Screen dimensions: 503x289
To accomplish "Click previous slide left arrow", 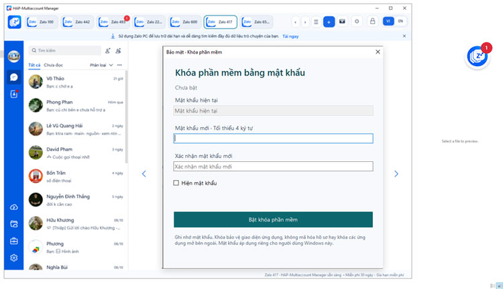I will point(144,174).
